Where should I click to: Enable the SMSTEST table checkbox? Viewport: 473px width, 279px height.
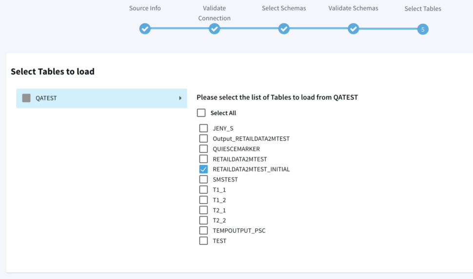203,180
